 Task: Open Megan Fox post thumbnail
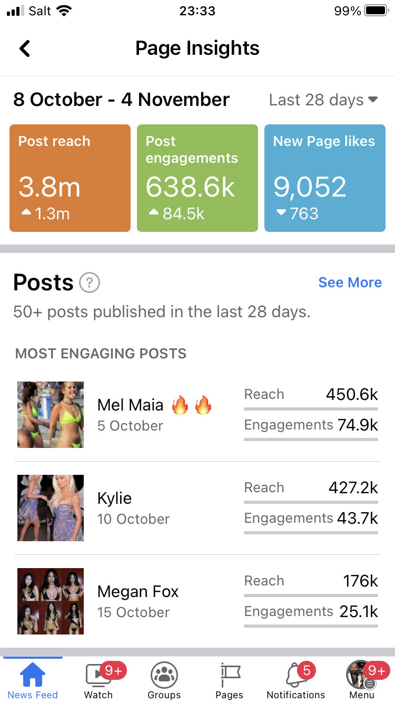51,601
